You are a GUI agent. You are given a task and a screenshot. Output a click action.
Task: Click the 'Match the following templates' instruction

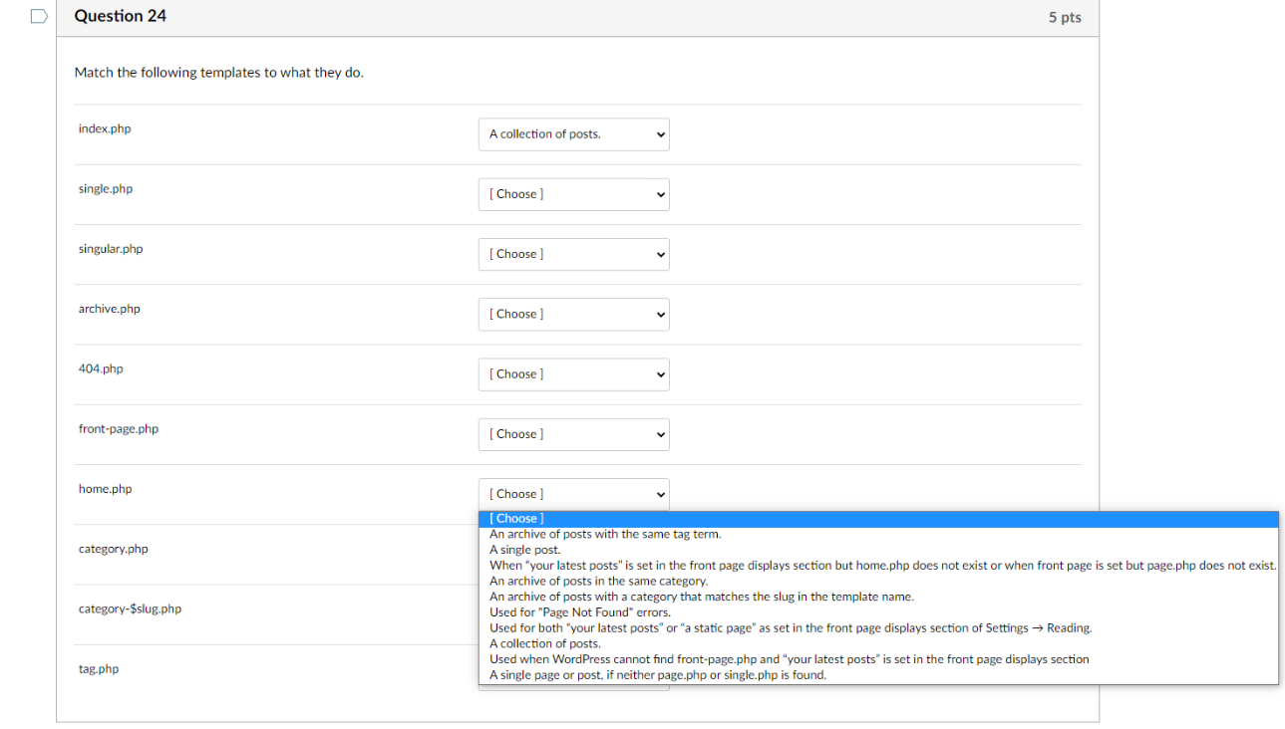(x=219, y=73)
